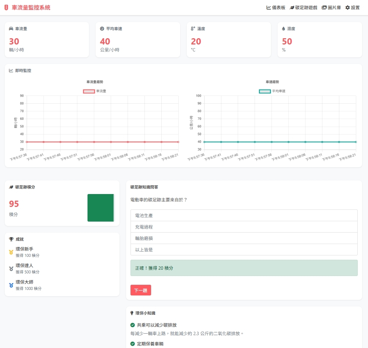Click the green carbon score progress bar
The height and width of the screenshot is (348, 368).
pos(101,208)
